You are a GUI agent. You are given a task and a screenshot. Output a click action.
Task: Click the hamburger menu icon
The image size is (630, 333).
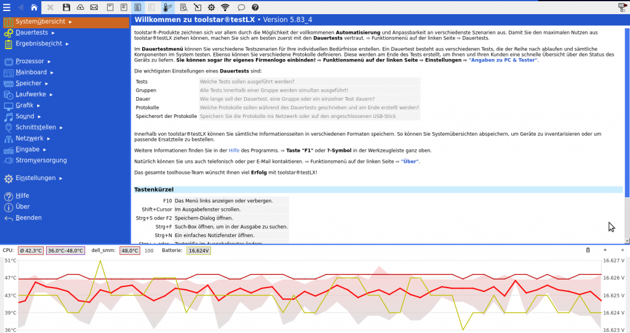click(7, 7)
